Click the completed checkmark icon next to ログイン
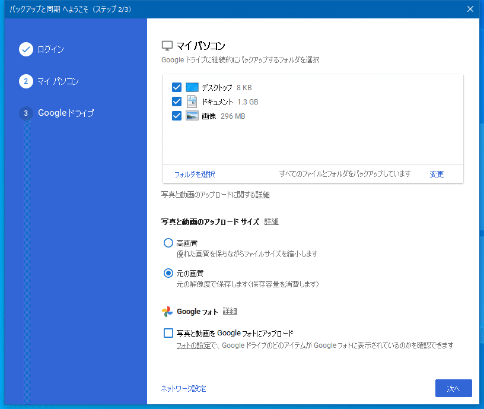Viewport: 484px width, 409px height. [x=26, y=49]
